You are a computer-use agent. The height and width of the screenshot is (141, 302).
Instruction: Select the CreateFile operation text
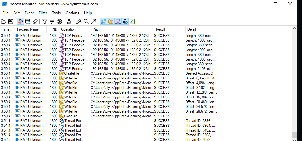[x=72, y=73]
